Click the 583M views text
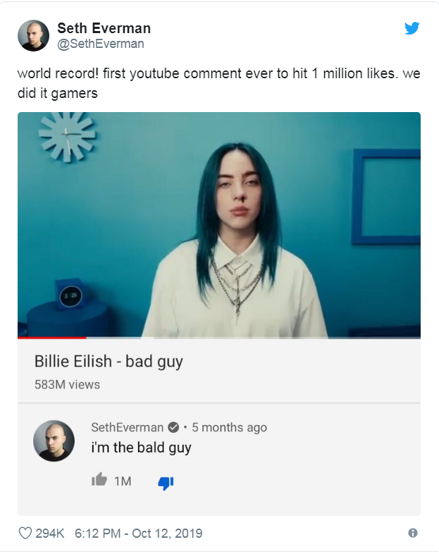This screenshot has height=554, width=439. click(67, 384)
